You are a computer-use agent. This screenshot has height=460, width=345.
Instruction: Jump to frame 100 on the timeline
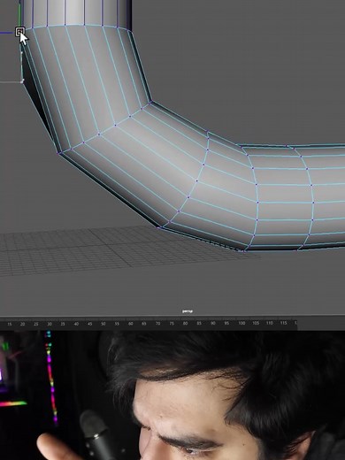tap(241, 324)
